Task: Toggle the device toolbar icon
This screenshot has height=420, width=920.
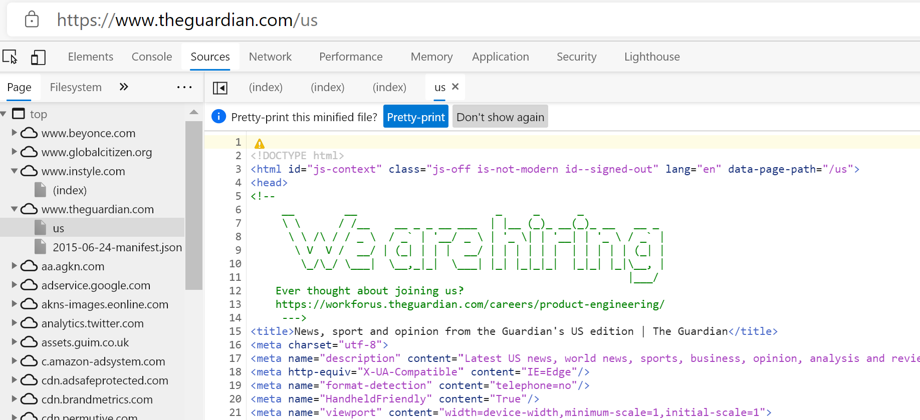Action: 38,57
